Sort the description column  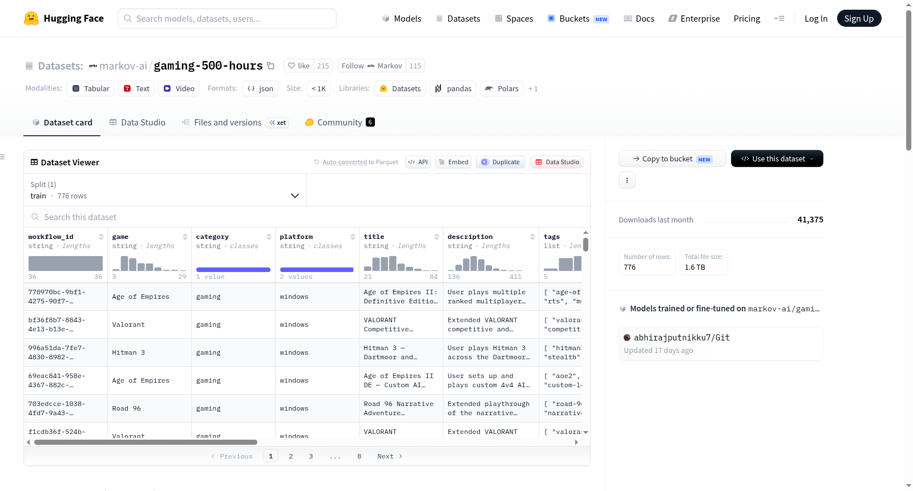coord(532,237)
